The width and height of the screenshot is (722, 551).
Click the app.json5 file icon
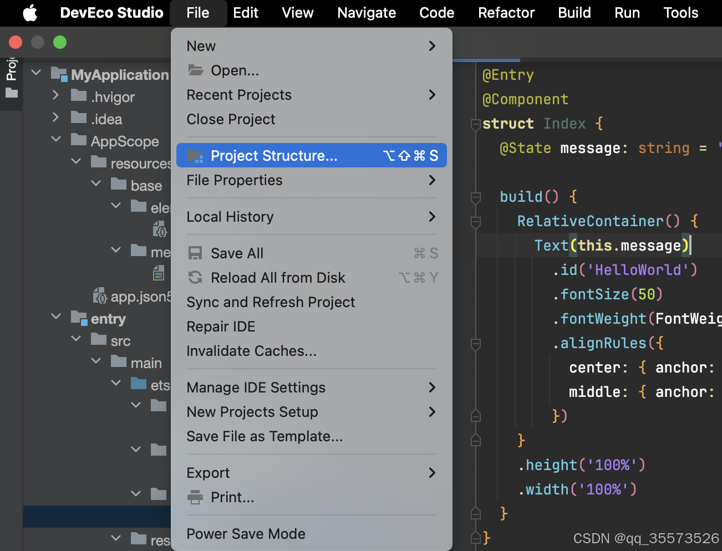pyautogui.click(x=100, y=296)
